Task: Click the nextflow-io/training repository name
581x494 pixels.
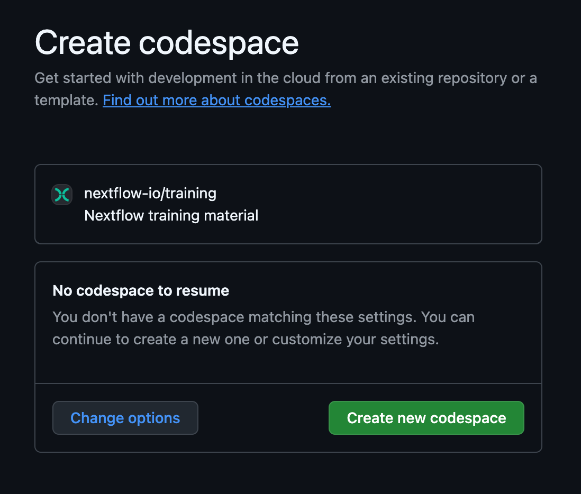Action: [x=150, y=193]
